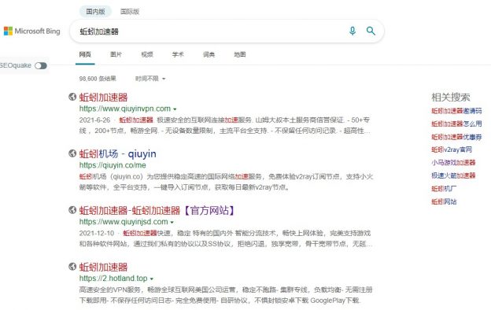Expand arrow next to www.qiuyinjsd.com URL

[172, 223]
